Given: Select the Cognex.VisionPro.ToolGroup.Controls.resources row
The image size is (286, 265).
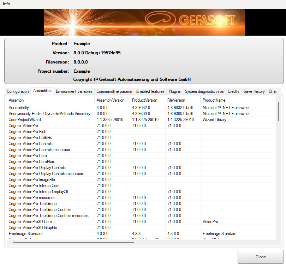Looking at the screenshot, I should [x=141, y=216].
